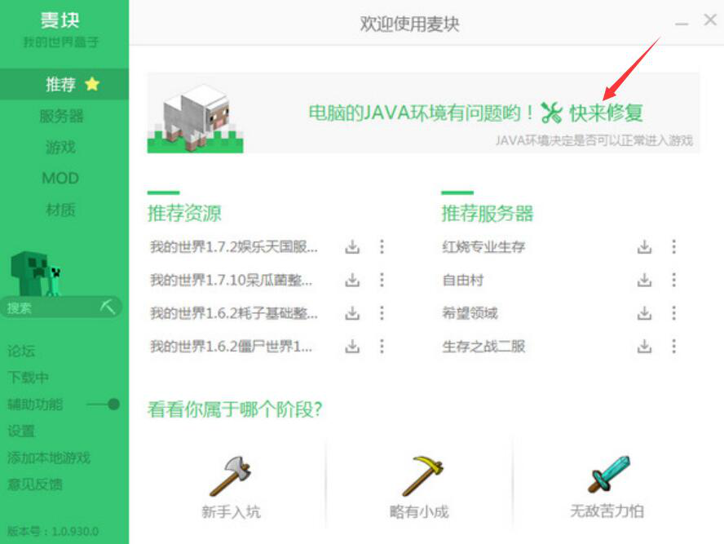The width and height of the screenshot is (724, 544).
Task: Click the version number 1.0.930.0
Action: click(76, 532)
